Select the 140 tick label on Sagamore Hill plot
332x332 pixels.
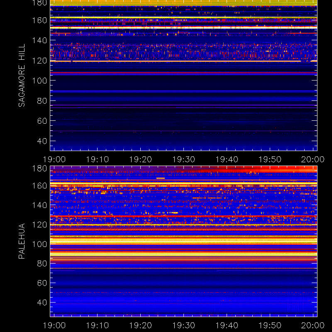39,40
